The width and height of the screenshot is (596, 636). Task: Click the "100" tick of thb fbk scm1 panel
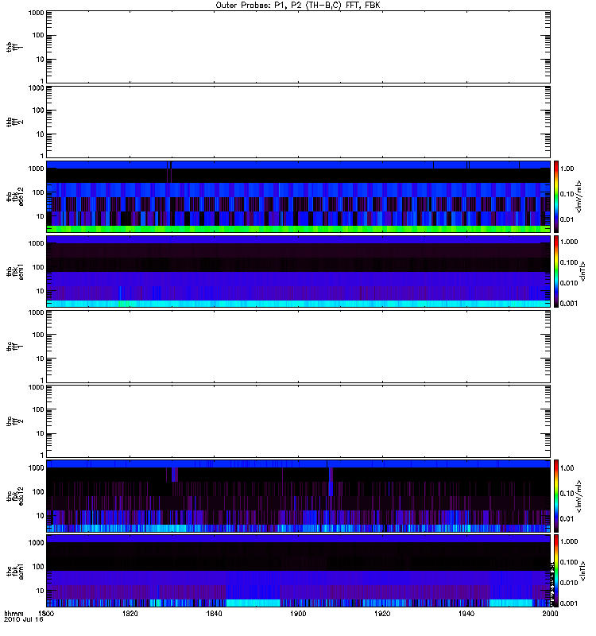point(38,267)
